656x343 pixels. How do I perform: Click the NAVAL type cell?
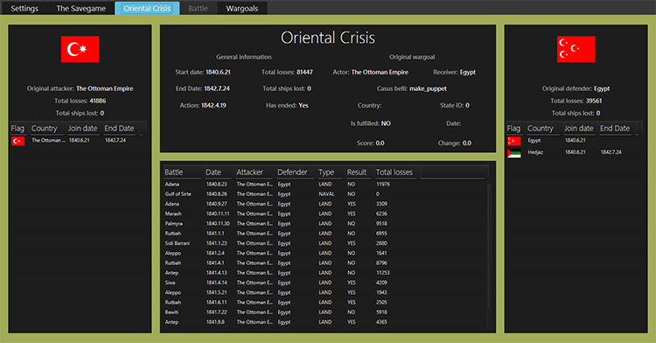(x=326, y=194)
